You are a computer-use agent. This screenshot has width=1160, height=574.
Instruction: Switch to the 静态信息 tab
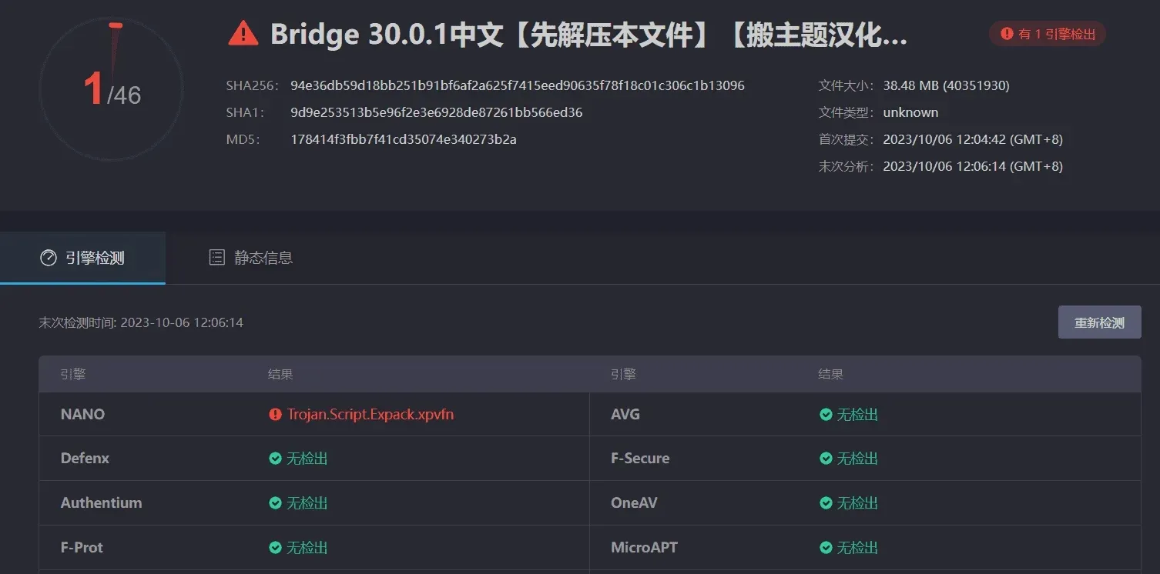252,258
